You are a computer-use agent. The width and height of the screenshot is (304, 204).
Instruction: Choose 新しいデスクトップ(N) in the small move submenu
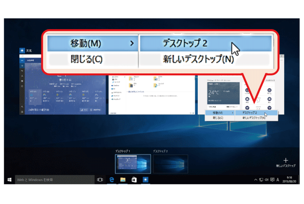point(256,118)
